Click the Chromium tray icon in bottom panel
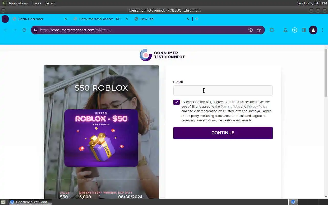This screenshot has width=328, height=205. [293, 202]
